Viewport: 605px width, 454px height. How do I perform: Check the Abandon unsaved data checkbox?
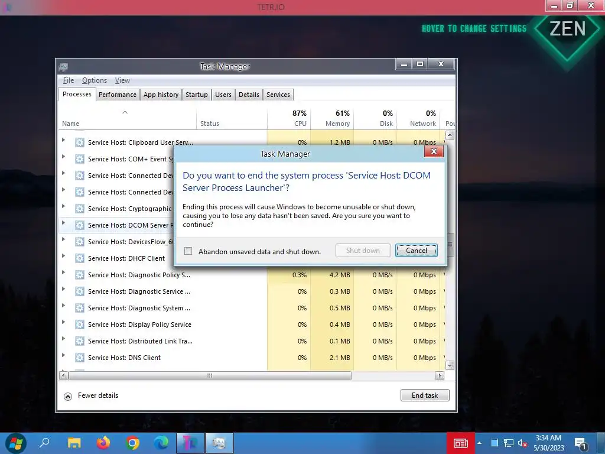188,251
